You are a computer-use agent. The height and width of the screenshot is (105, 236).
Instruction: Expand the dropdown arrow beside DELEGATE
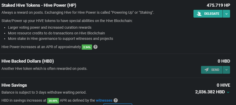tap(226, 14)
